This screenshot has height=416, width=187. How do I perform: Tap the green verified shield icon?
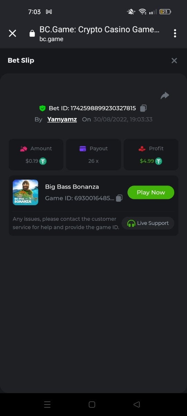coord(42,108)
